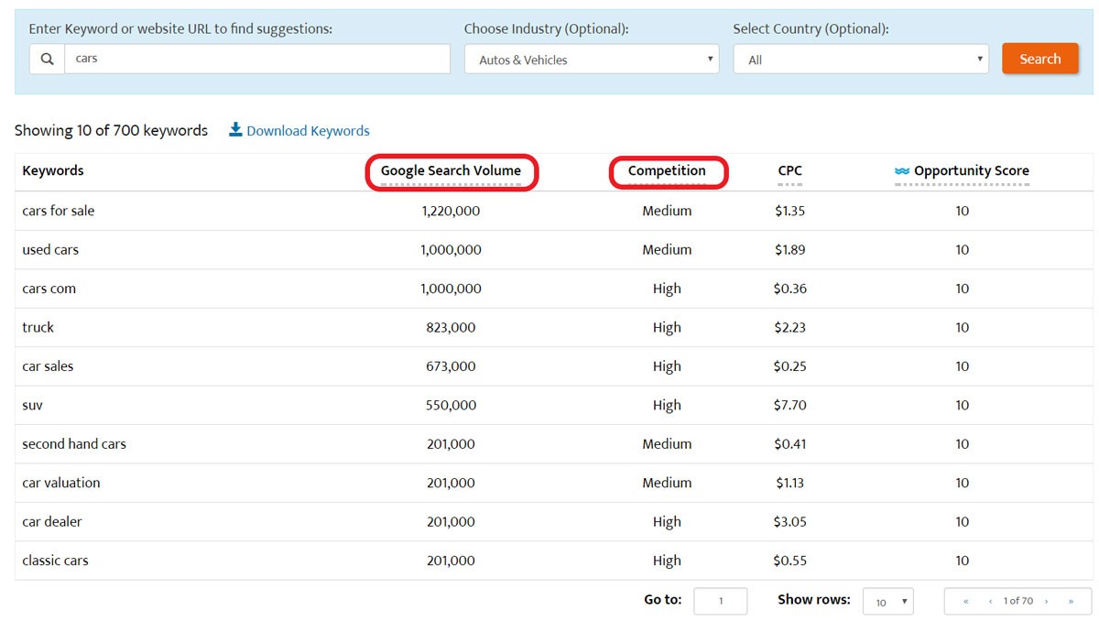1099x621 pixels.
Task: Click the CPC column header
Action: coord(789,171)
